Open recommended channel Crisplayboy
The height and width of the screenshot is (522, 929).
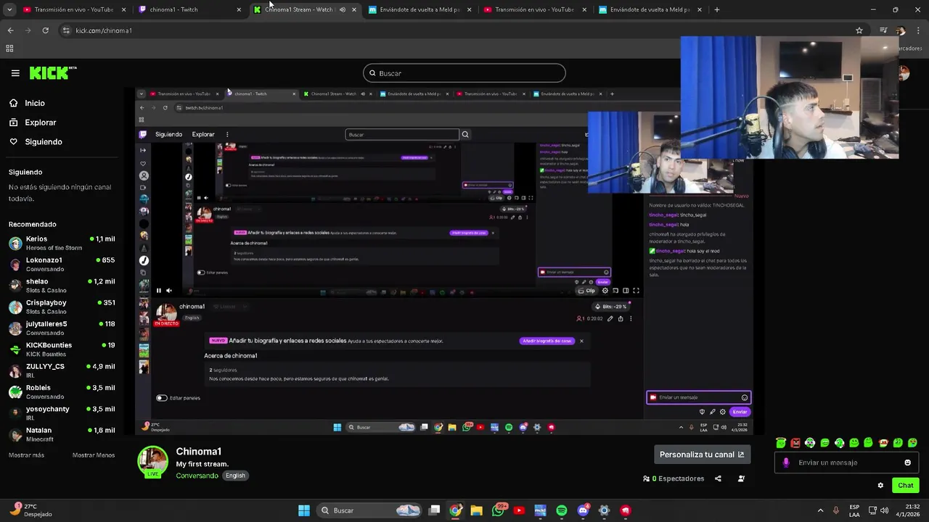coord(62,307)
